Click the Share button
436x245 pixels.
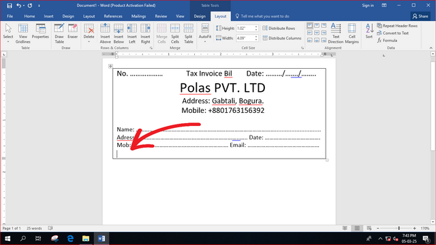coord(420,16)
